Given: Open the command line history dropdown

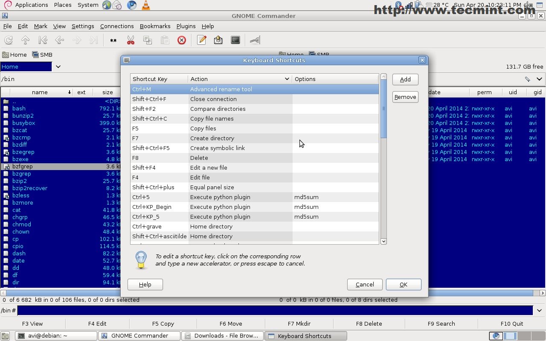Looking at the screenshot, I should 540,310.
